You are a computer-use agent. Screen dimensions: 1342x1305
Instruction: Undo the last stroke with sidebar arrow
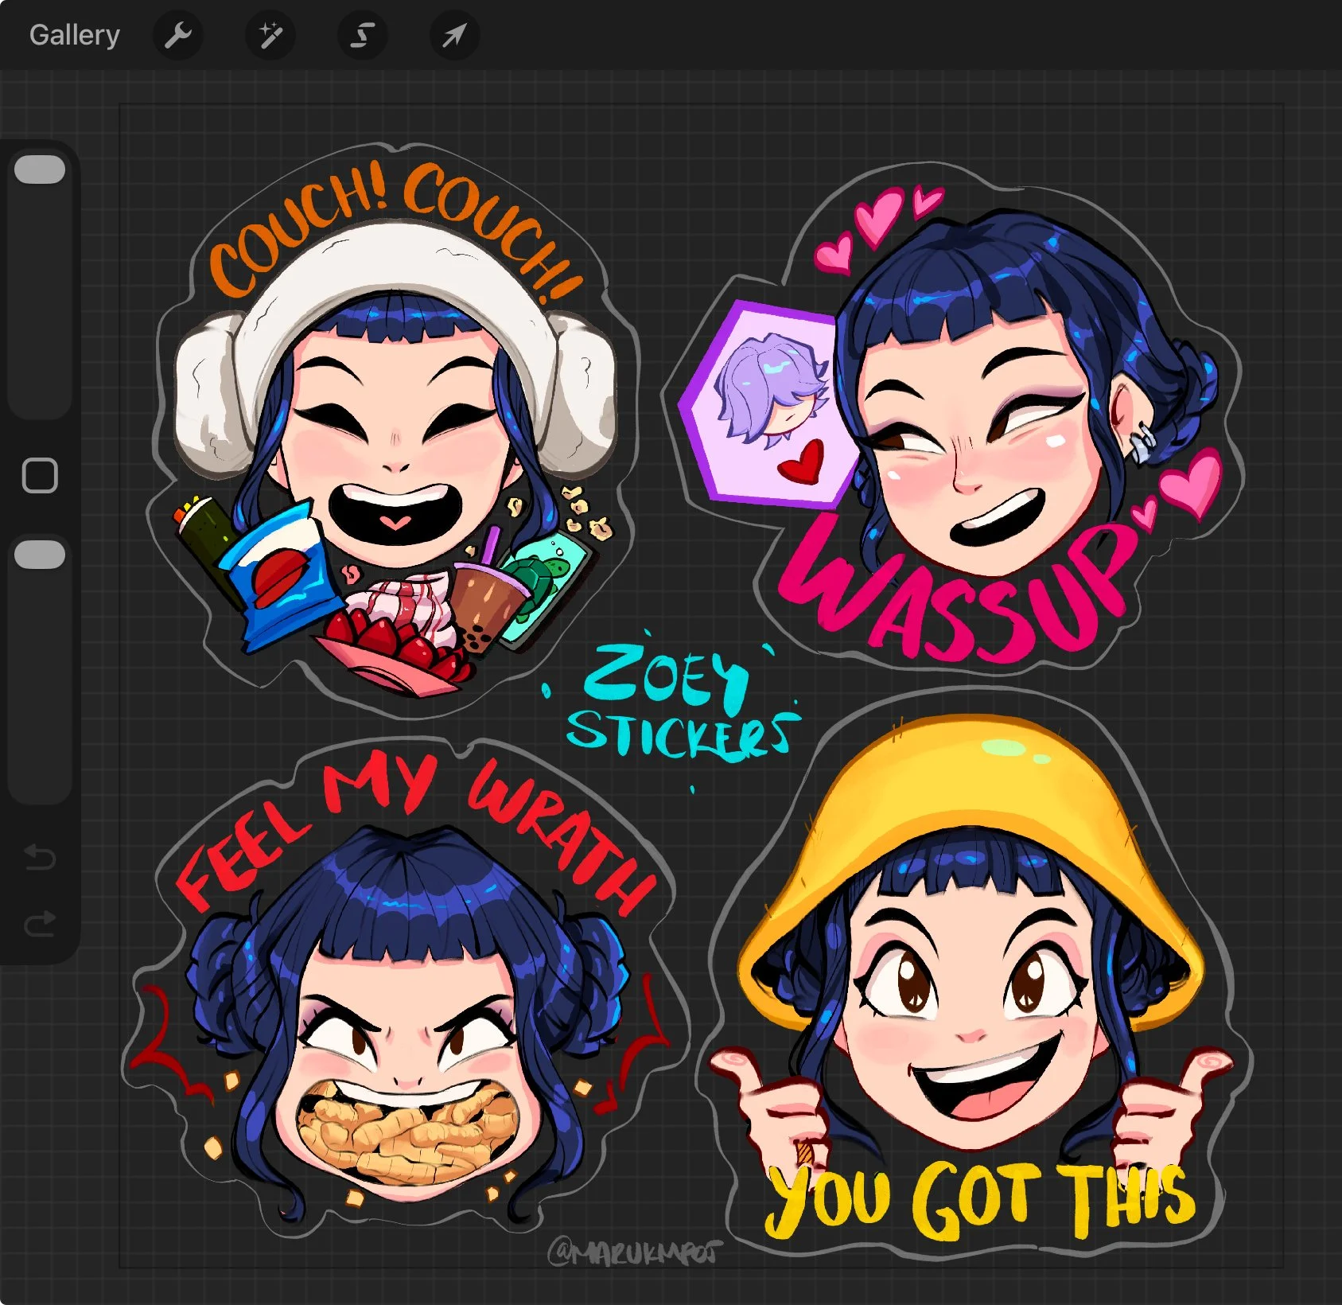pyautogui.click(x=40, y=857)
